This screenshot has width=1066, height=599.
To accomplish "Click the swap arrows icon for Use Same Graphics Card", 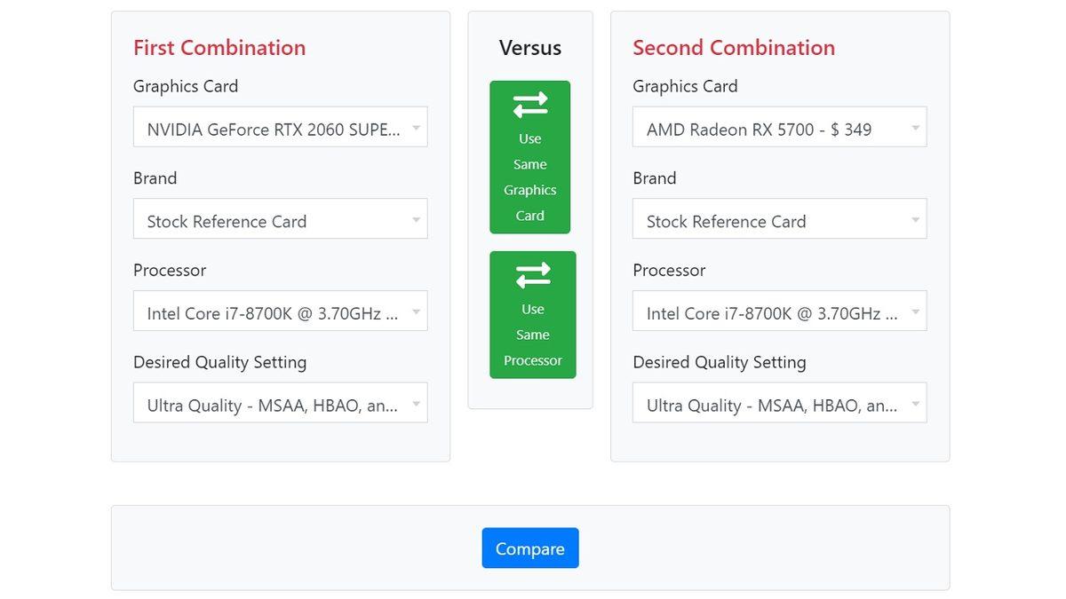I will 530,106.
